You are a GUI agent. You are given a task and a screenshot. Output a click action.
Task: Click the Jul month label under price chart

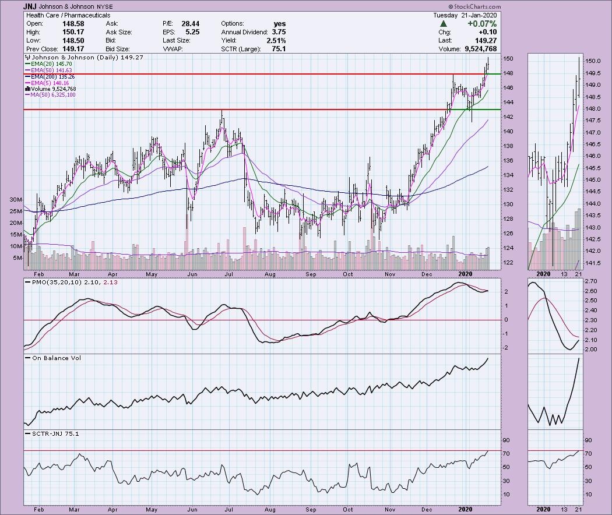[x=228, y=274]
